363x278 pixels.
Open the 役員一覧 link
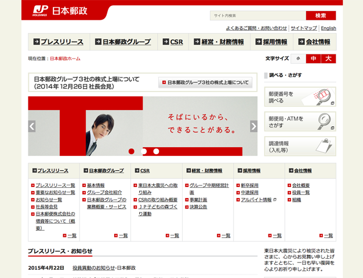pos(301,193)
